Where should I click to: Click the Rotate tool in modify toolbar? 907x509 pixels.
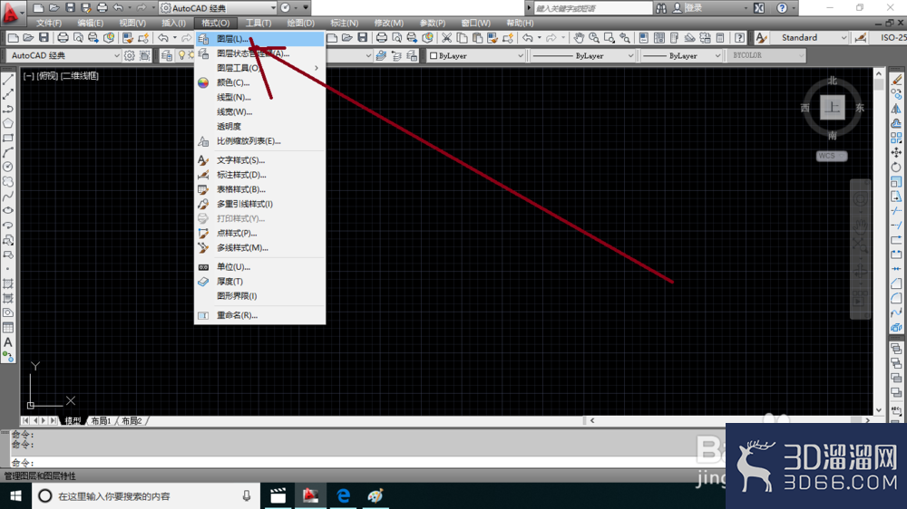896,167
